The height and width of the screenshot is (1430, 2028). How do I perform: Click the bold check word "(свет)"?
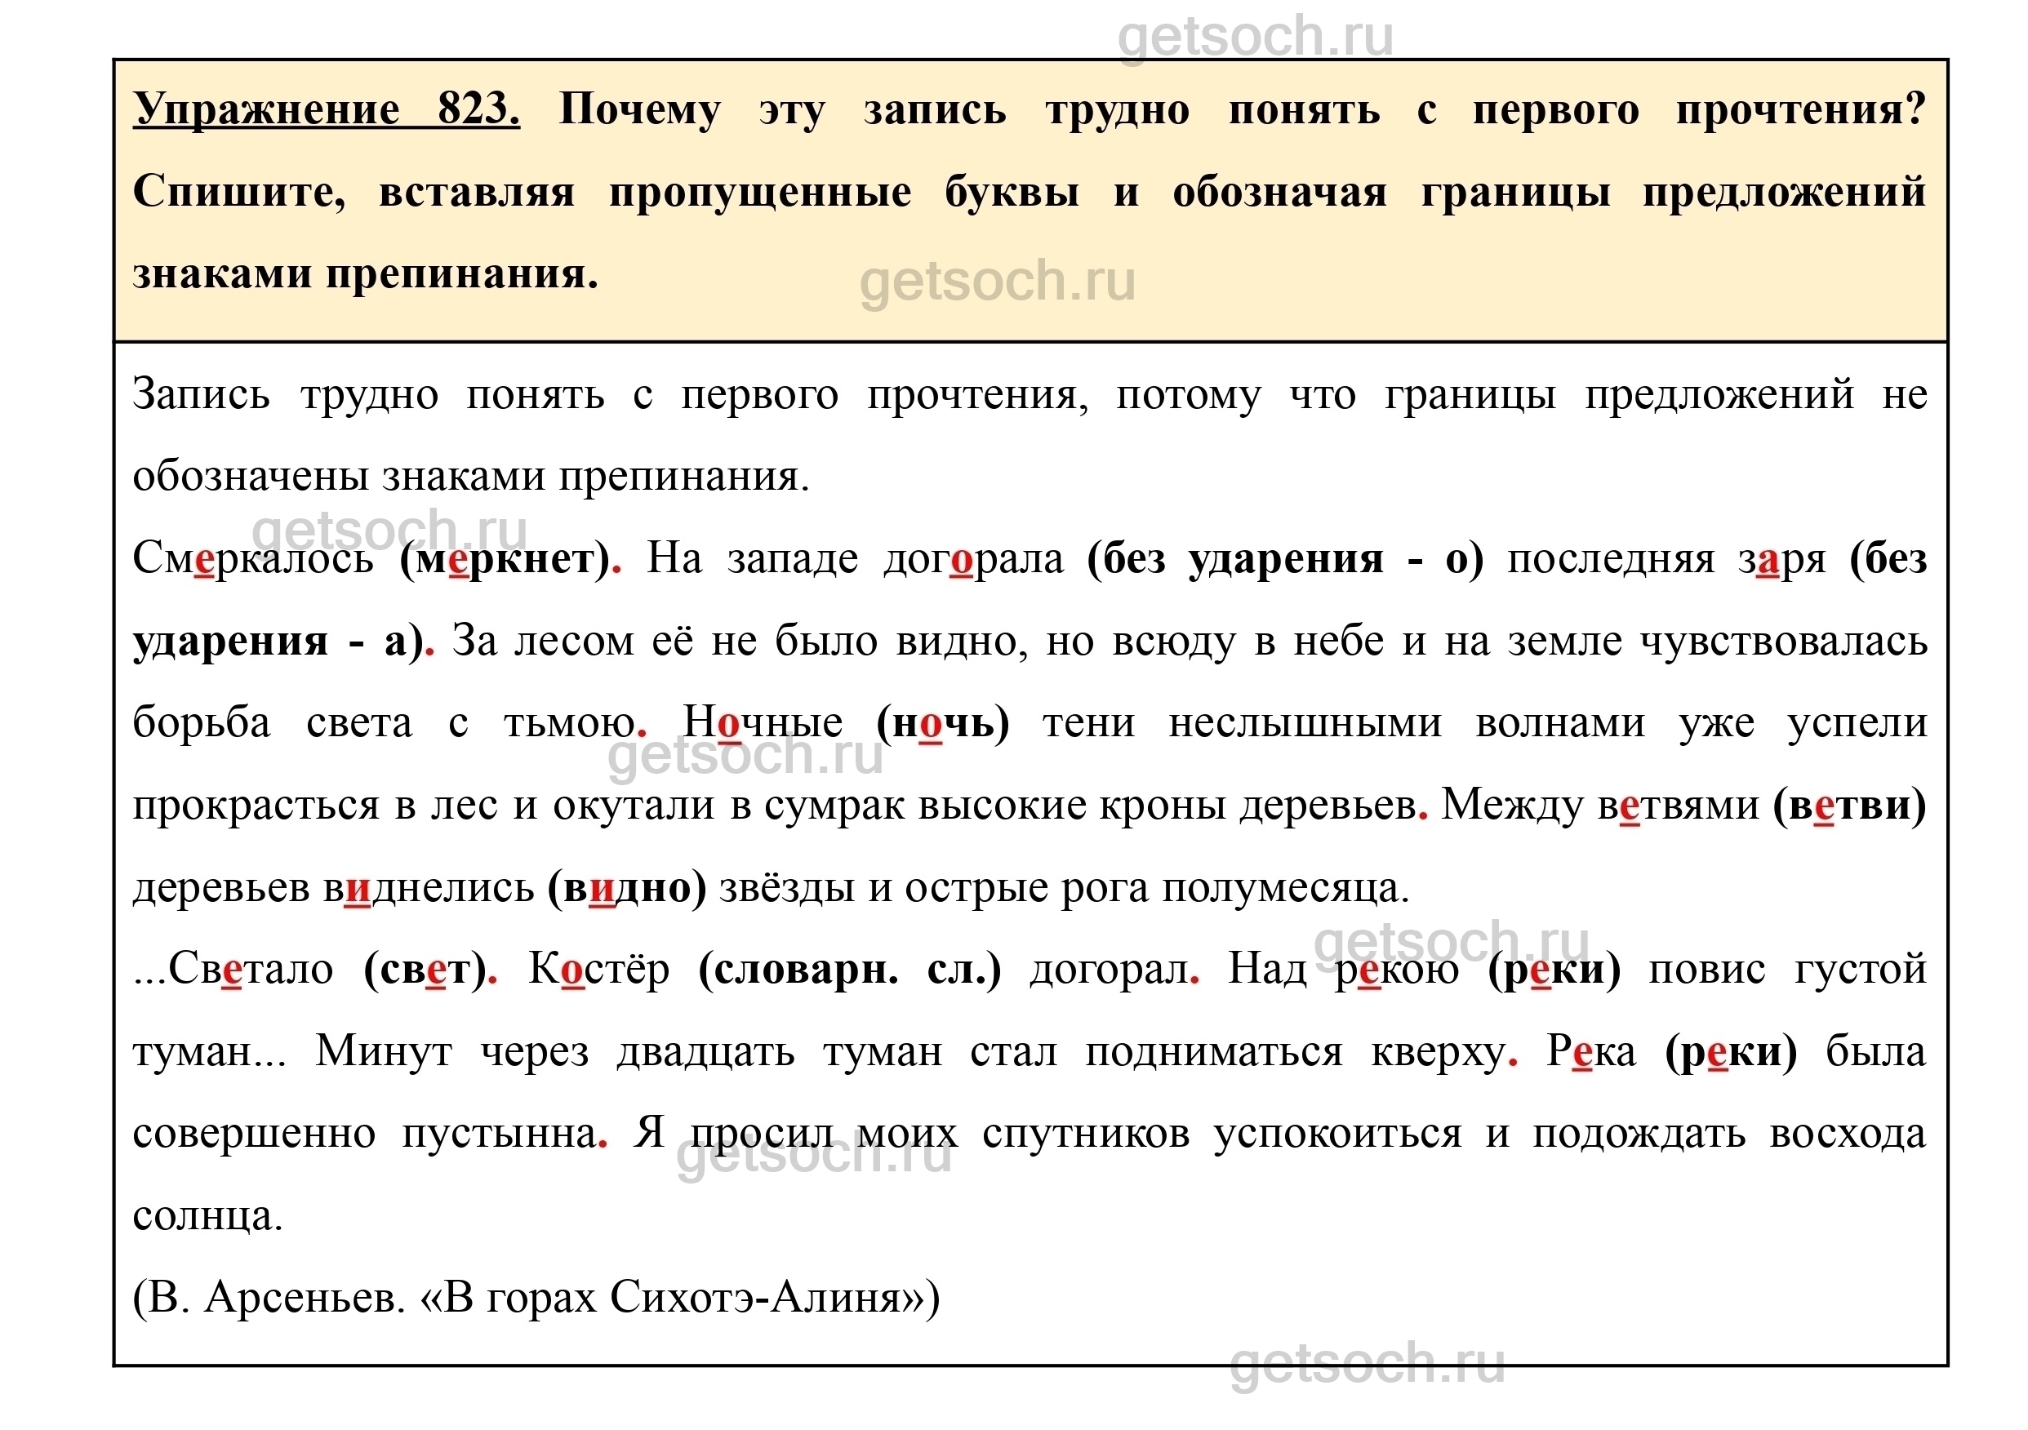click(x=425, y=970)
